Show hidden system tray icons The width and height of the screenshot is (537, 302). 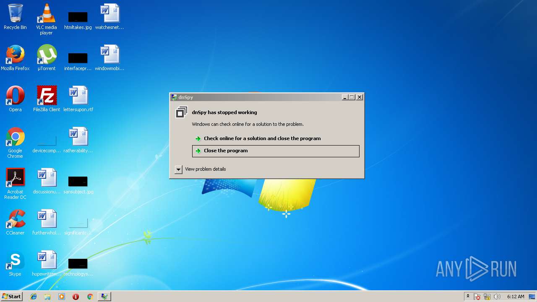[x=468, y=297]
